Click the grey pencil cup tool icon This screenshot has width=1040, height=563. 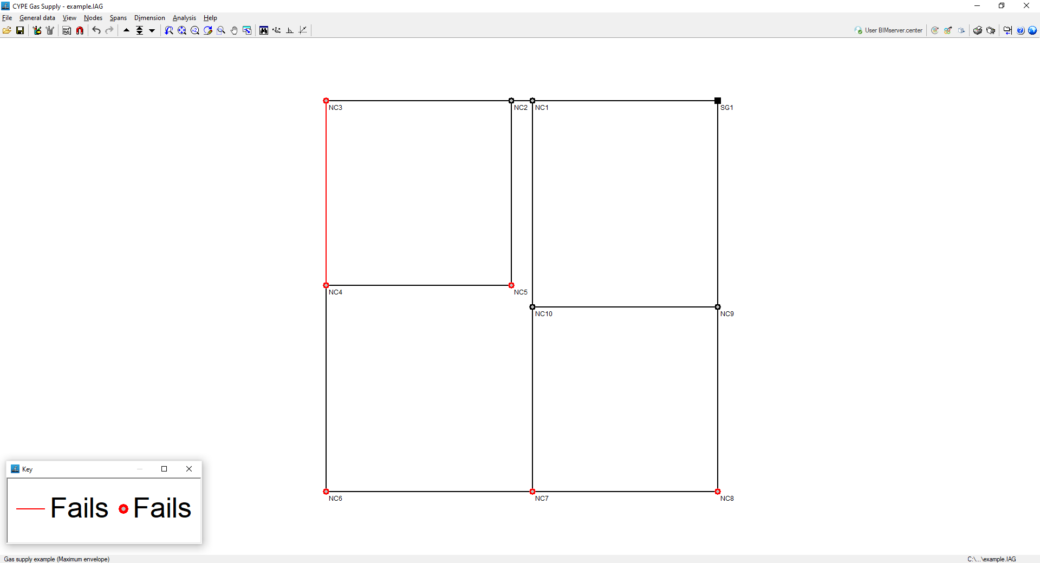point(50,30)
